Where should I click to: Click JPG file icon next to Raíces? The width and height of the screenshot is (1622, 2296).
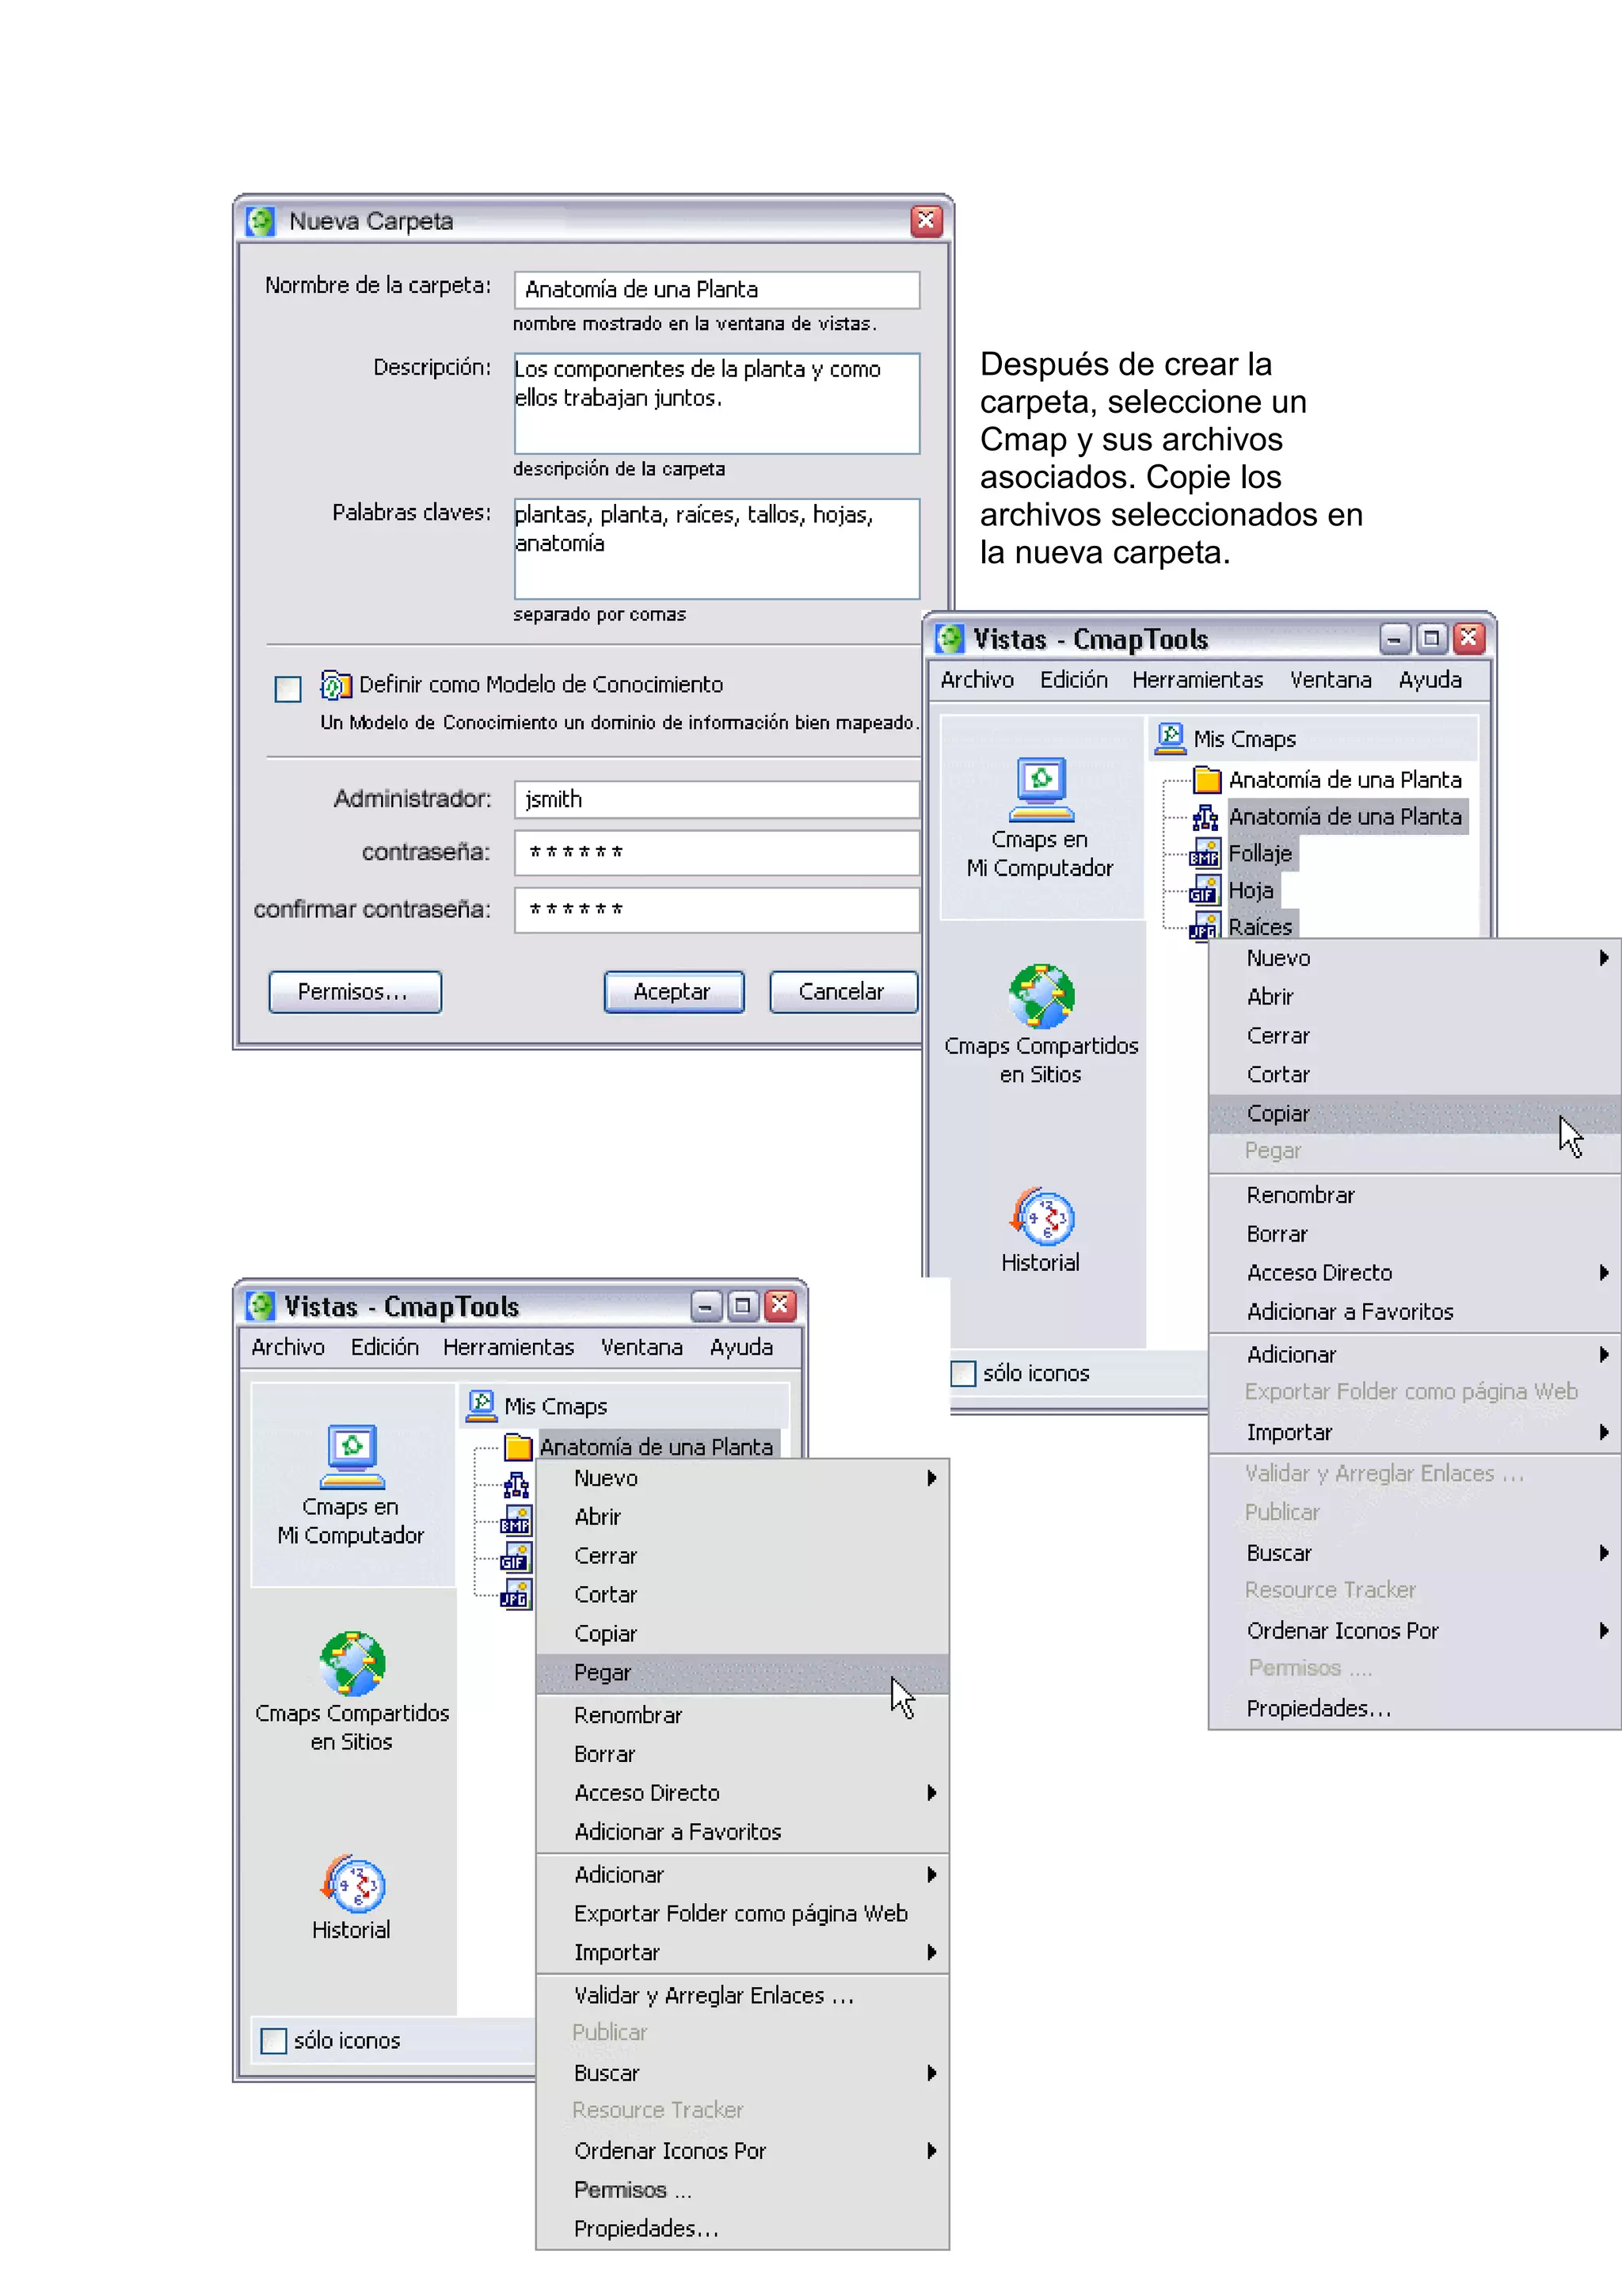click(x=1205, y=925)
